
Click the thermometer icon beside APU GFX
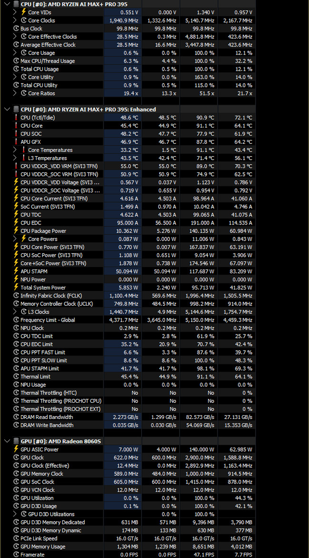point(16,141)
